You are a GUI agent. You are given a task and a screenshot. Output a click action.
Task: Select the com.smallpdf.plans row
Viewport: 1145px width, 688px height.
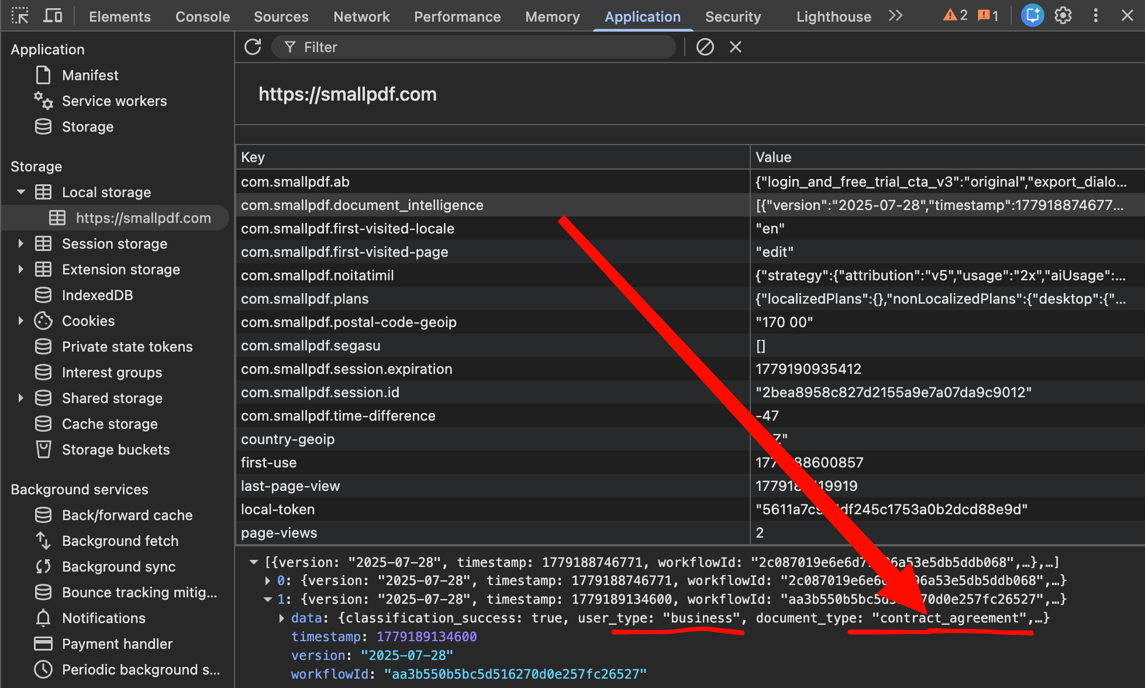click(x=690, y=299)
